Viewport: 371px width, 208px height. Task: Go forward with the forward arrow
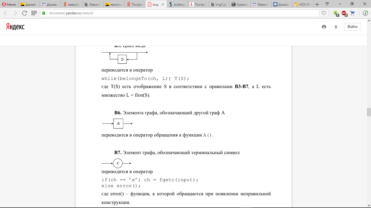click(15, 13)
